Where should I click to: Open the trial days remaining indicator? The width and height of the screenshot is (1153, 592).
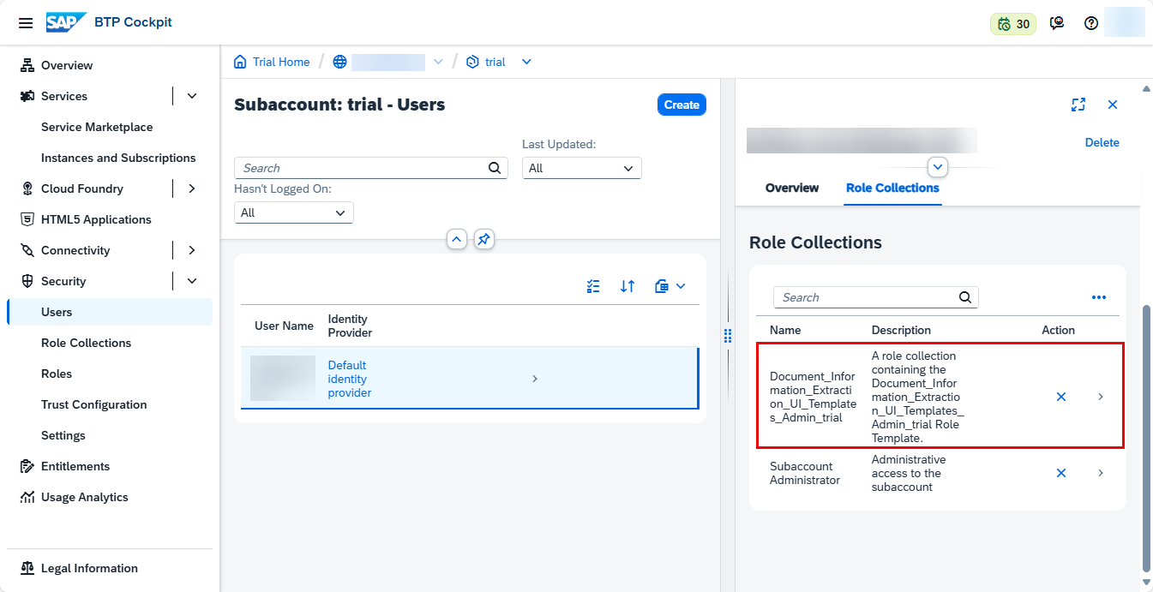point(1013,24)
